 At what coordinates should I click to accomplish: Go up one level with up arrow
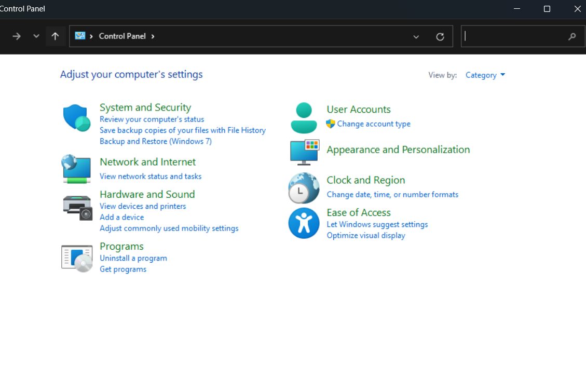55,36
